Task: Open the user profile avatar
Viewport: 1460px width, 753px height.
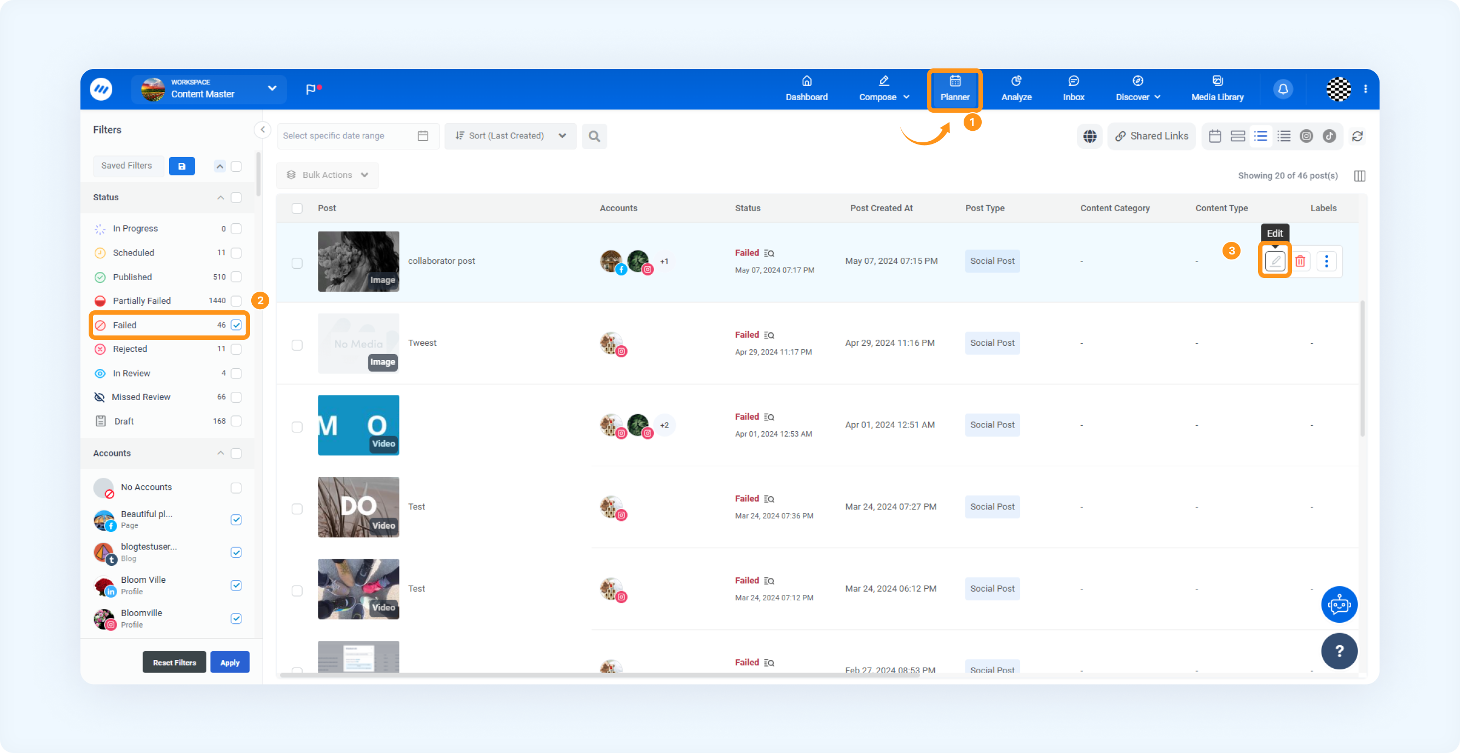Action: (x=1338, y=89)
